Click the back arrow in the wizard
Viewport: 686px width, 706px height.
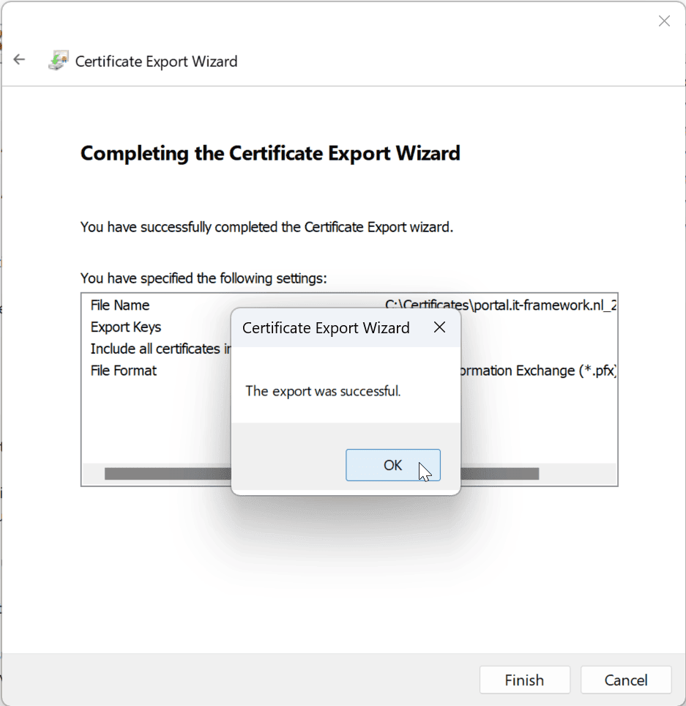[19, 59]
